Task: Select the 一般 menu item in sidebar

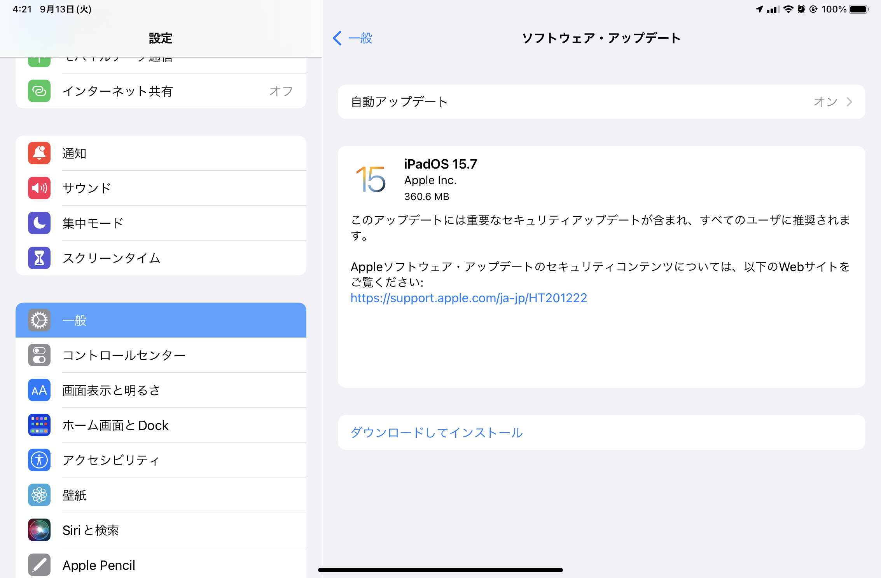Action: click(161, 320)
